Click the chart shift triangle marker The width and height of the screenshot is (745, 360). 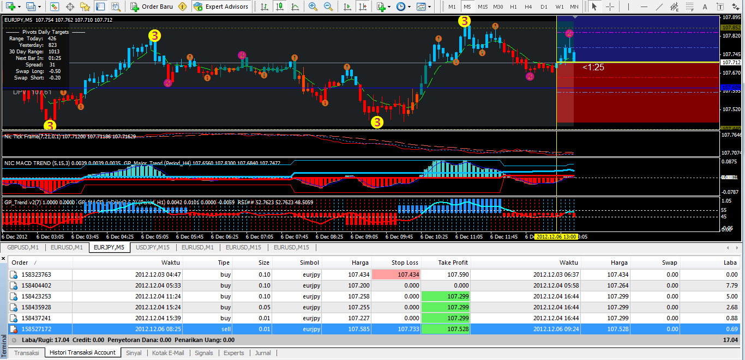point(574,18)
